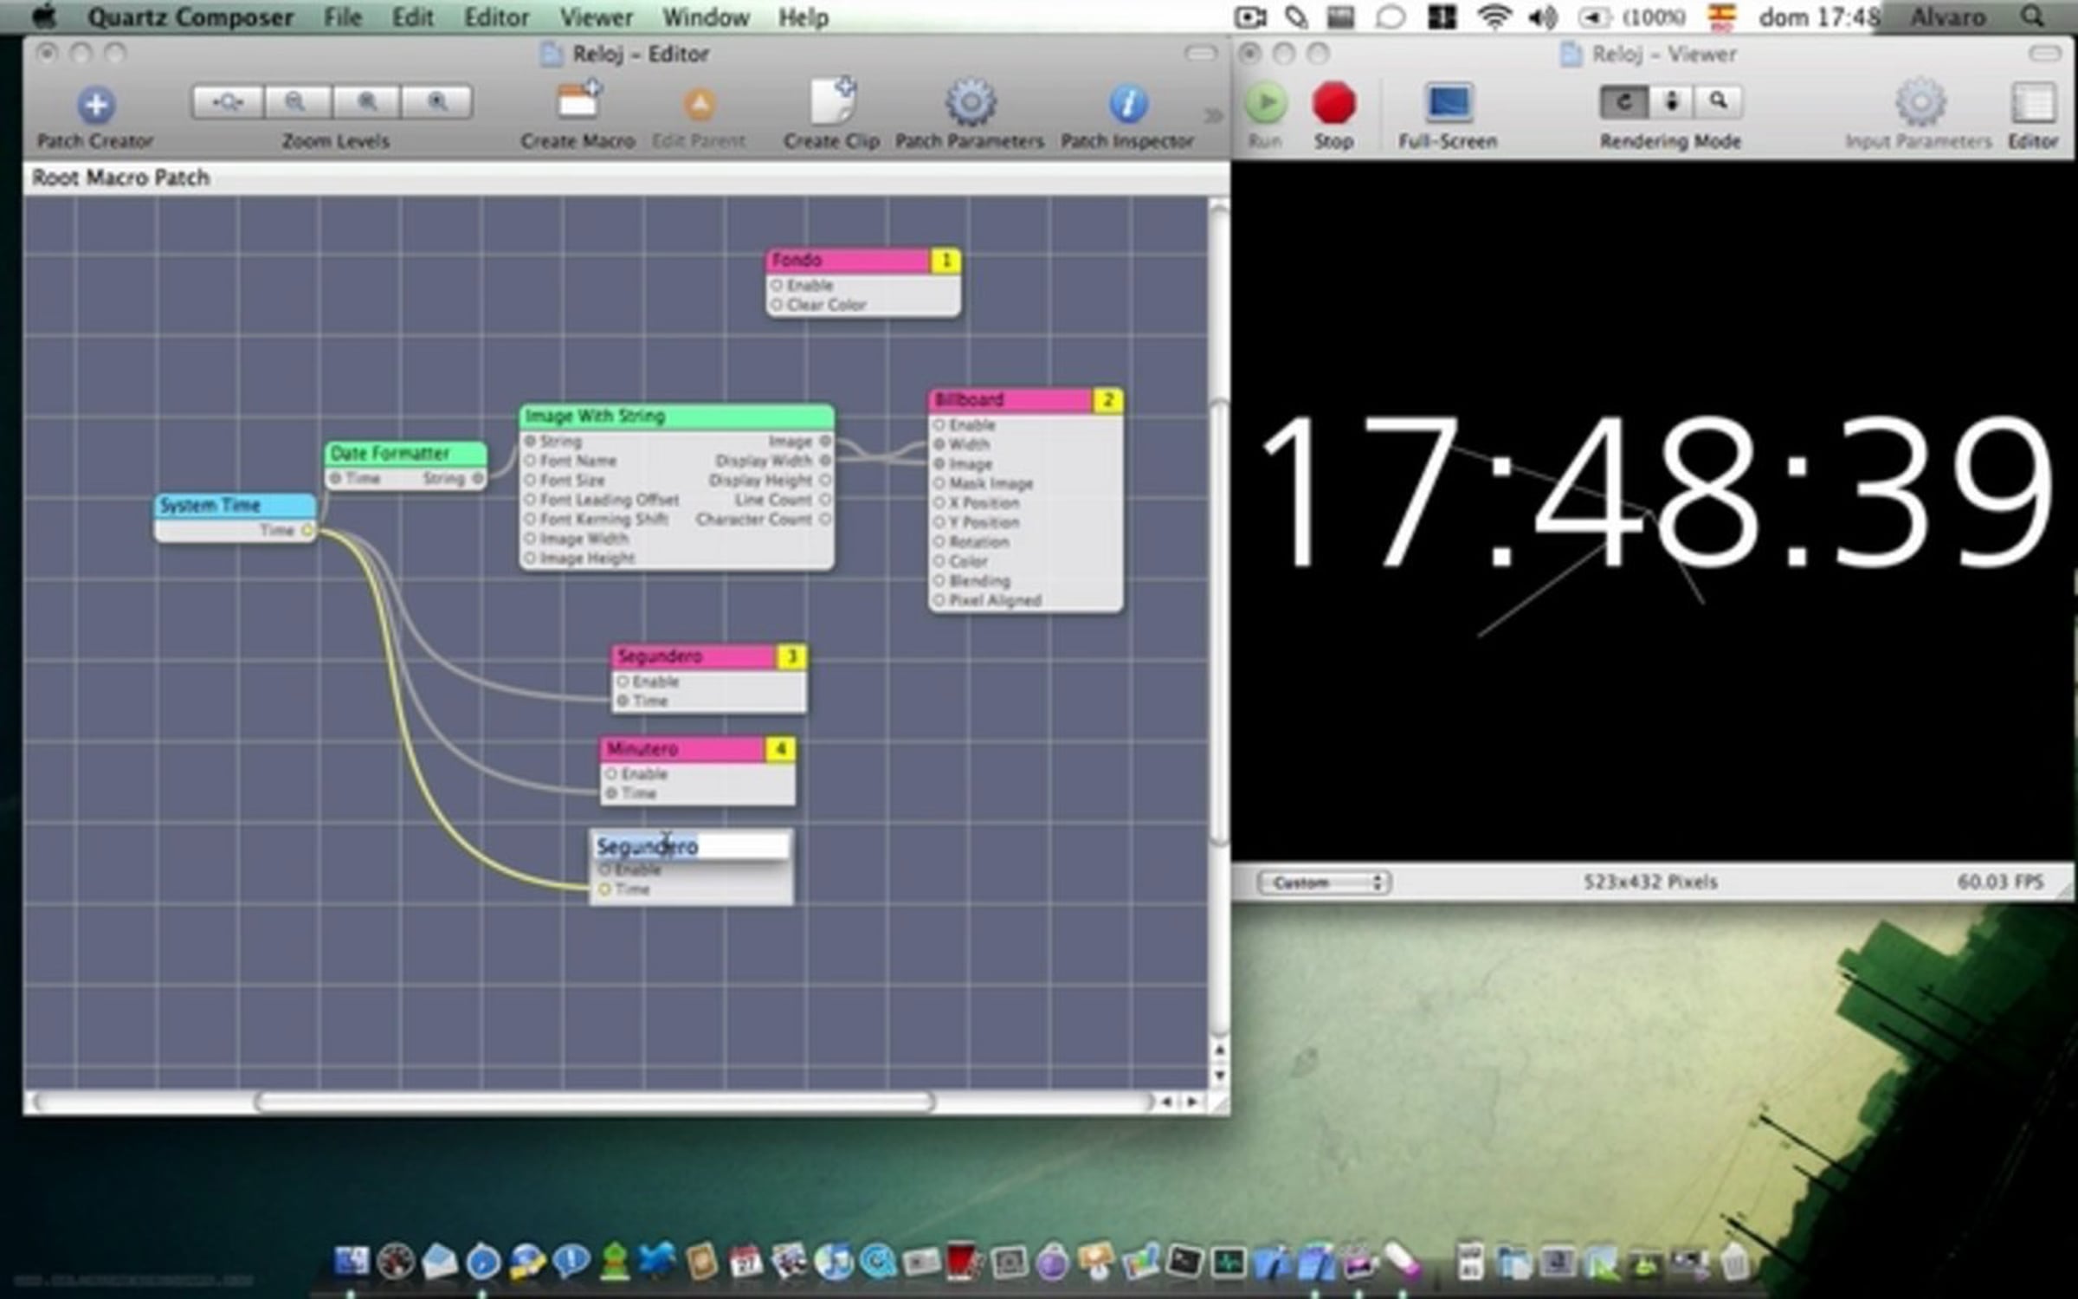Image resolution: width=2078 pixels, height=1299 pixels.
Task: Enter Full-Screen viewer mode
Action: (1448, 103)
